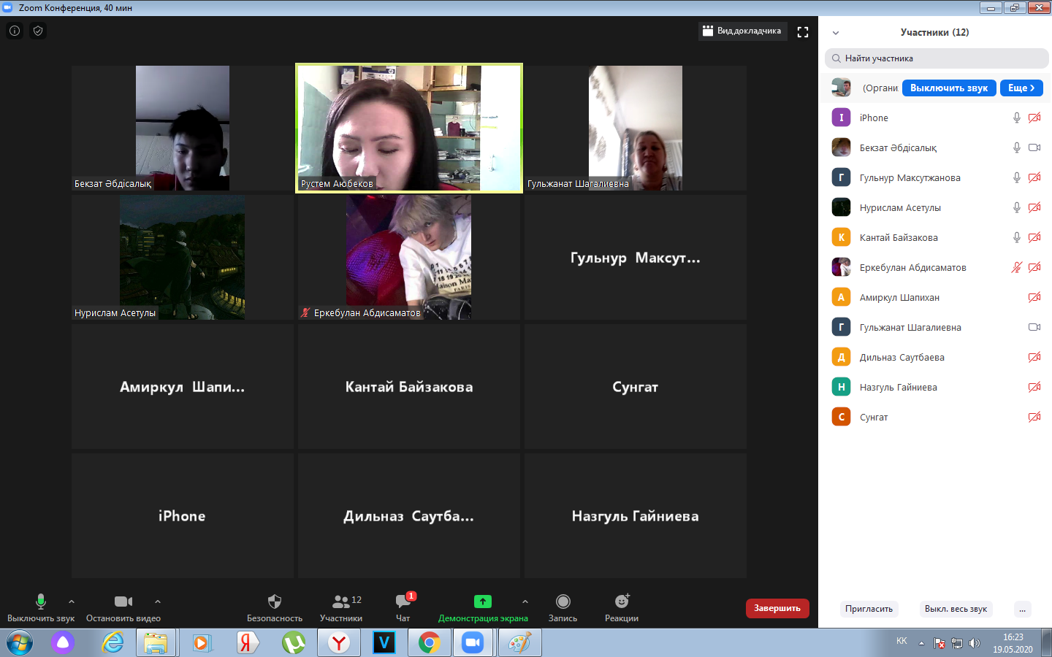Image resolution: width=1052 pixels, height=657 pixels.
Task: Open the Chat panel icon
Action: (403, 602)
